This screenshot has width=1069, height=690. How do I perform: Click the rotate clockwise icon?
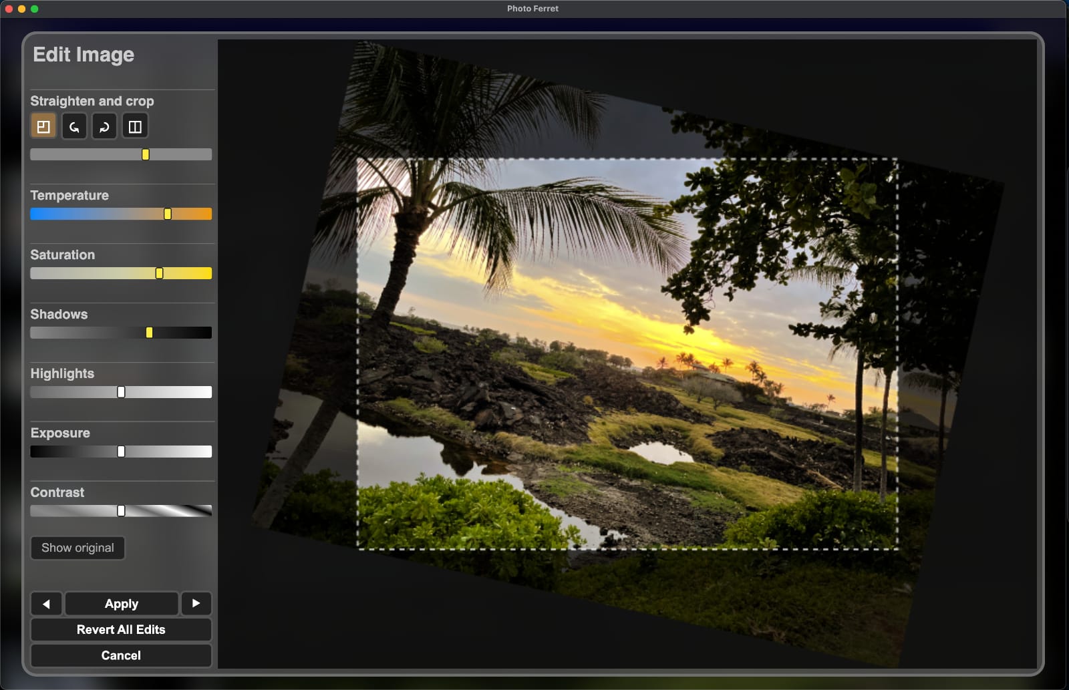[x=104, y=126]
